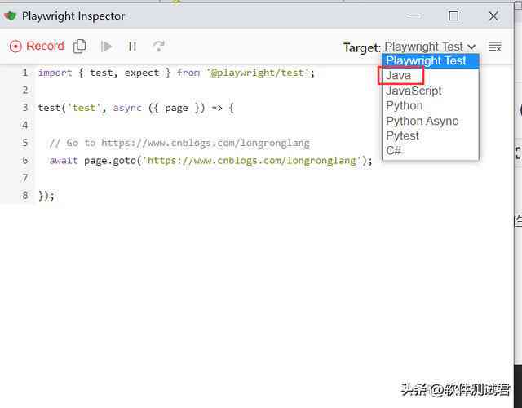Click the Step over icon

[158, 46]
